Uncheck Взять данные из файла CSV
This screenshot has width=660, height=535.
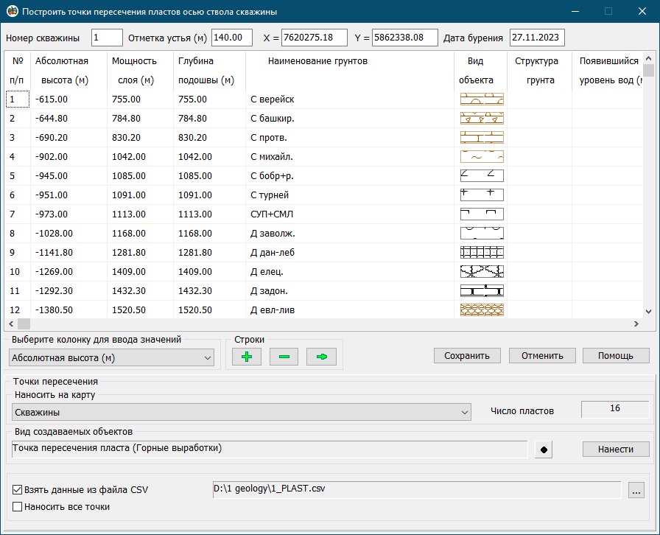pos(16,489)
